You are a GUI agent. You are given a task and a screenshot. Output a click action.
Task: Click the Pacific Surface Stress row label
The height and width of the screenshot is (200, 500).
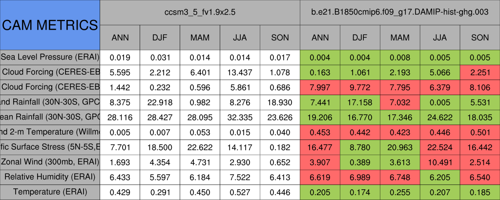[50, 147]
